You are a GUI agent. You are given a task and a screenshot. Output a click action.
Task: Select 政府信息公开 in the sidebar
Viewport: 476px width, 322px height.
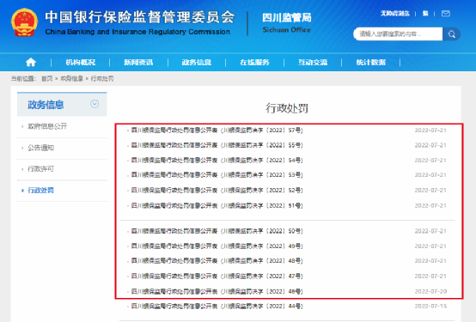(47, 126)
